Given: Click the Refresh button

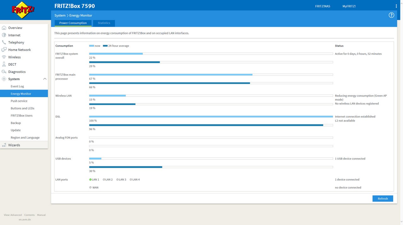Looking at the screenshot, I should pos(383,199).
